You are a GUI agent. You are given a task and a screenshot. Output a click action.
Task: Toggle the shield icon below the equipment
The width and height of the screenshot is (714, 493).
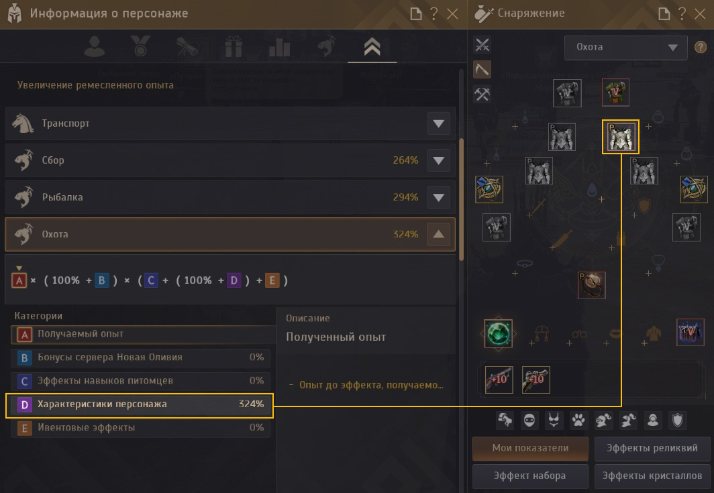tap(678, 420)
